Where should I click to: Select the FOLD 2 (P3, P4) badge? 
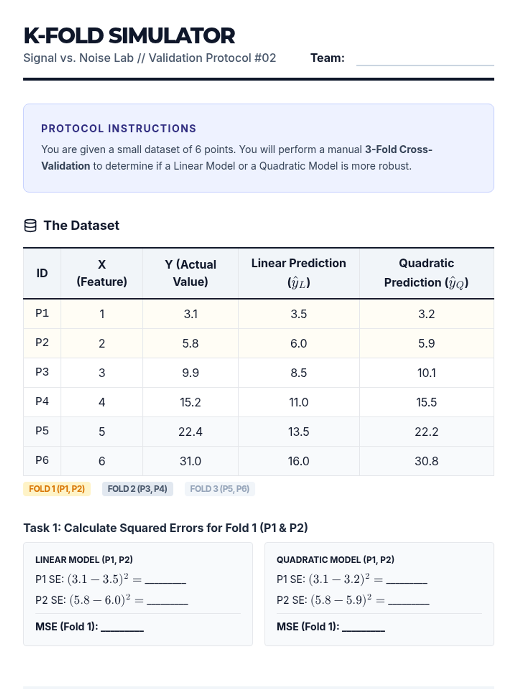coord(137,489)
